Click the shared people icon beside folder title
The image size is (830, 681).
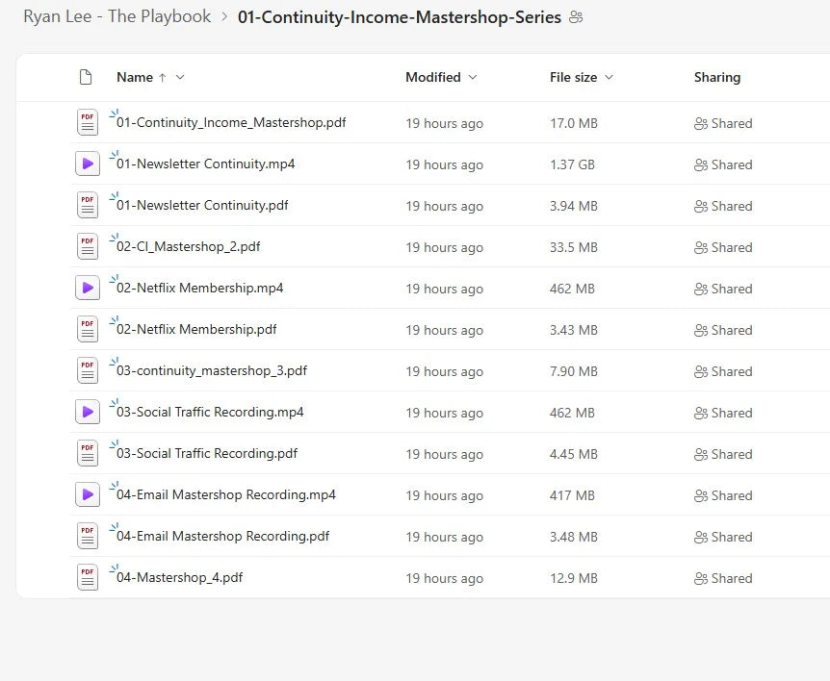click(x=577, y=17)
